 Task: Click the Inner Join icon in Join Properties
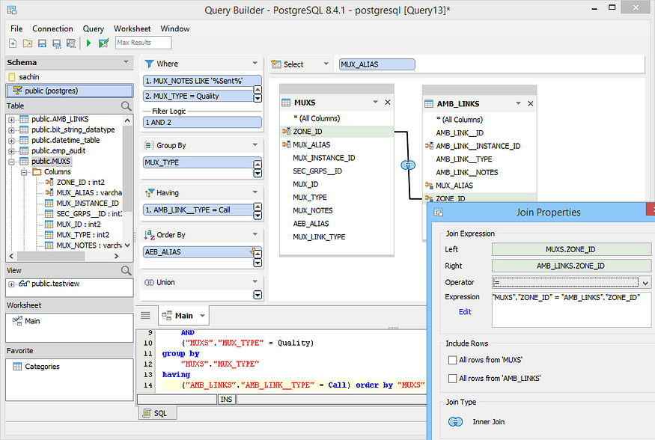point(456,421)
